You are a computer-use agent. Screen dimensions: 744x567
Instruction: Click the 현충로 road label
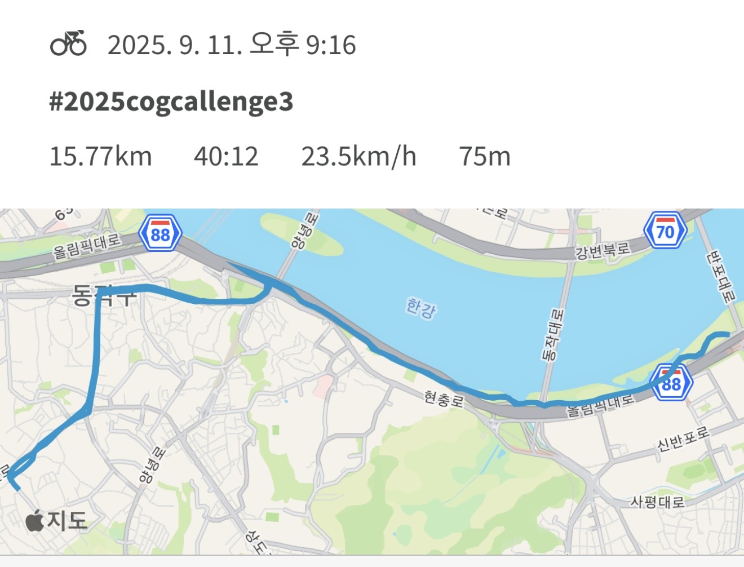click(444, 399)
